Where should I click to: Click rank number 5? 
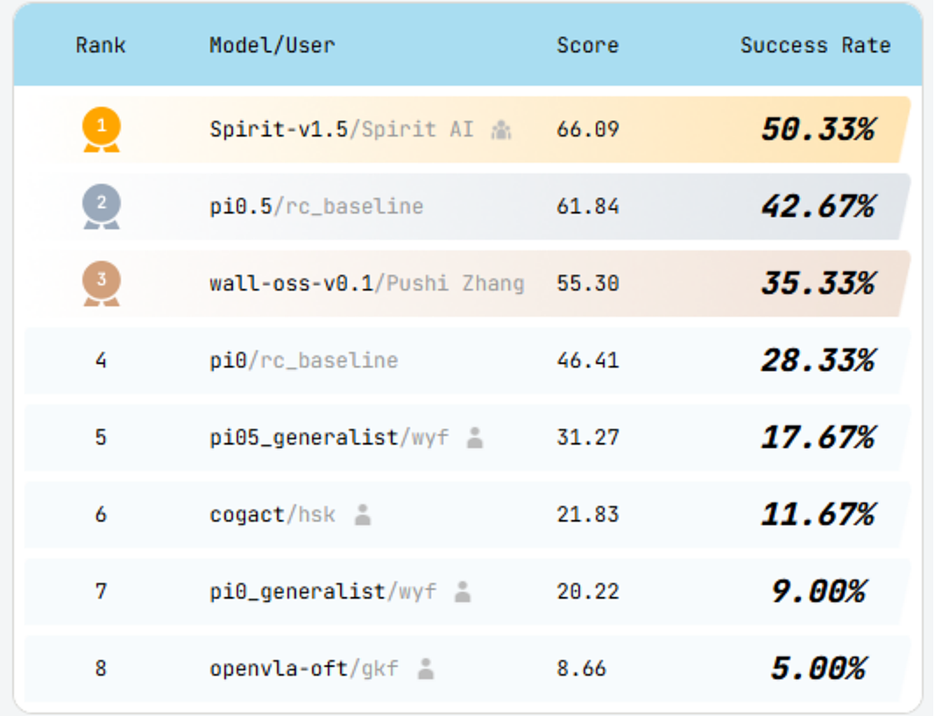[x=101, y=438]
